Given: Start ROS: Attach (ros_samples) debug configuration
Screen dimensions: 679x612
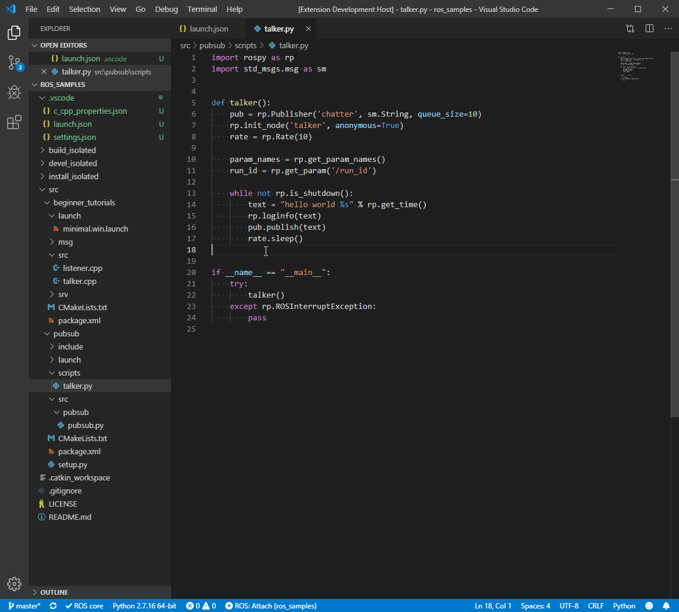Looking at the screenshot, I should coord(271,606).
